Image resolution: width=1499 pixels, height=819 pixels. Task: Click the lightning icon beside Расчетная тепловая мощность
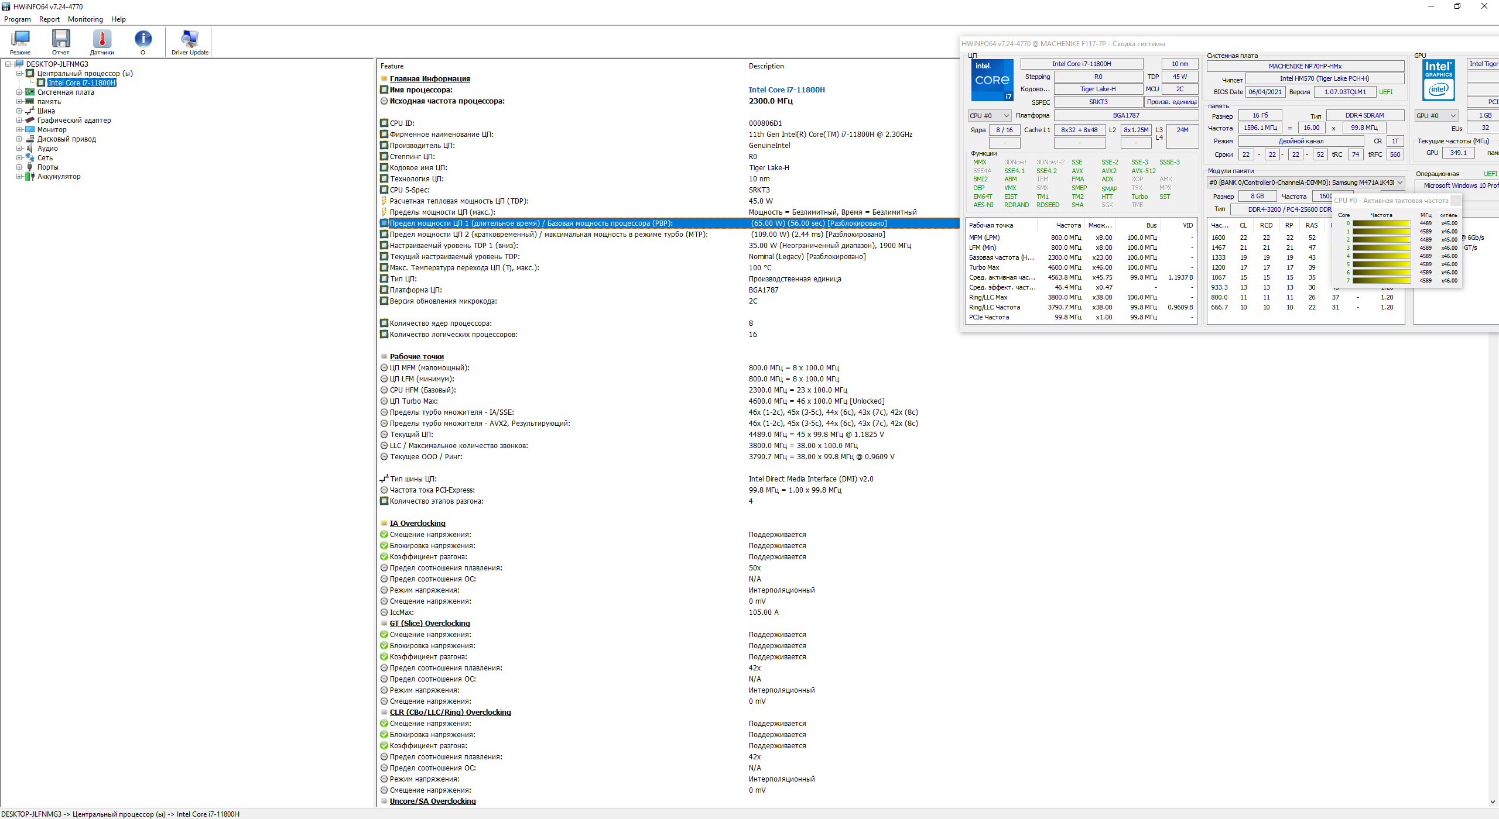tap(384, 201)
